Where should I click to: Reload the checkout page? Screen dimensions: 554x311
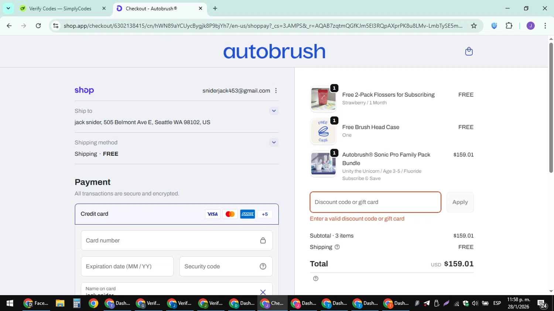(x=38, y=25)
